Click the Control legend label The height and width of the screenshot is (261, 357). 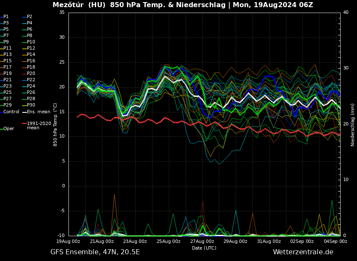tap(11, 112)
